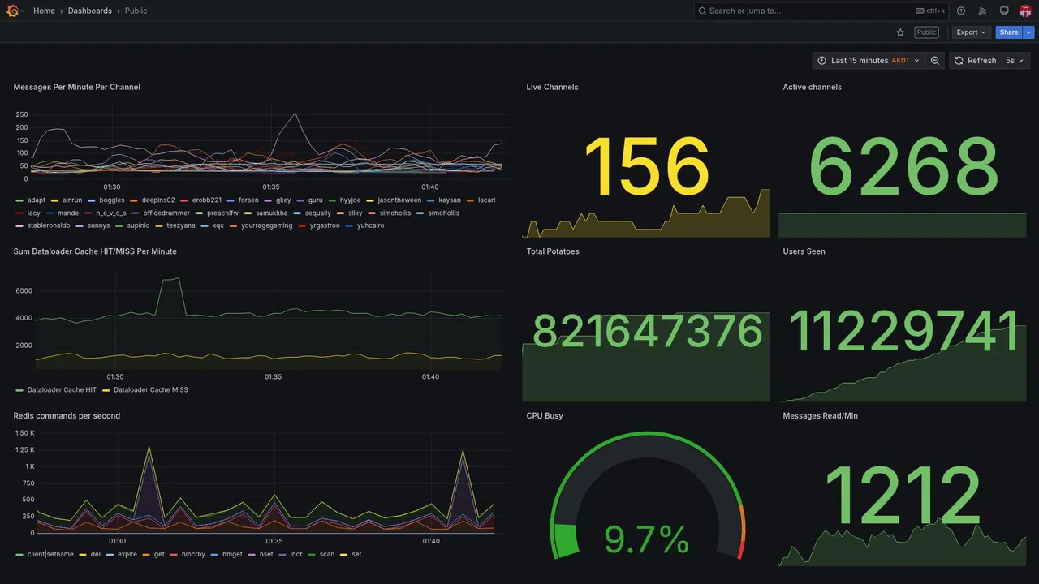The image size is (1039, 584).
Task: Open the user avatar profile
Action: 1025,11
